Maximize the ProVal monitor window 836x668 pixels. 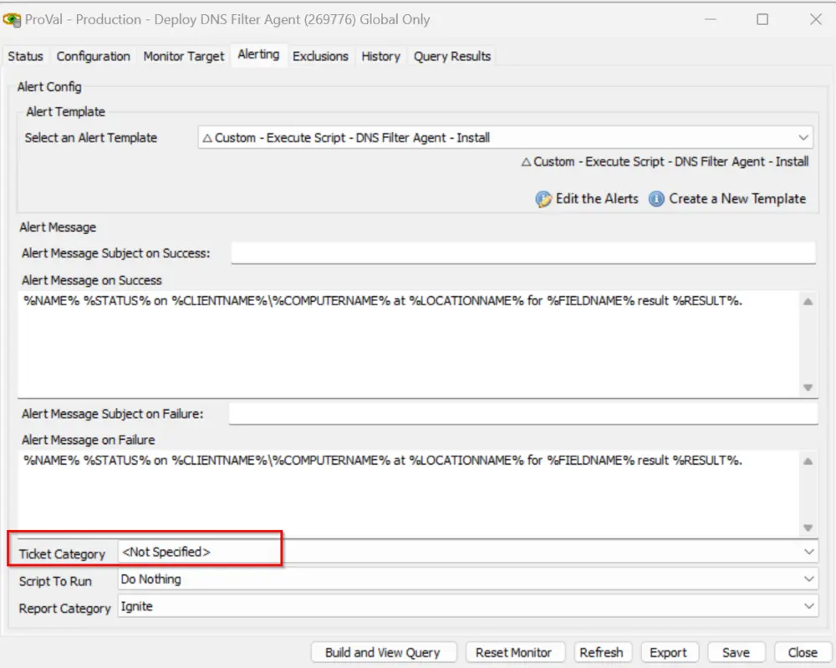point(762,20)
